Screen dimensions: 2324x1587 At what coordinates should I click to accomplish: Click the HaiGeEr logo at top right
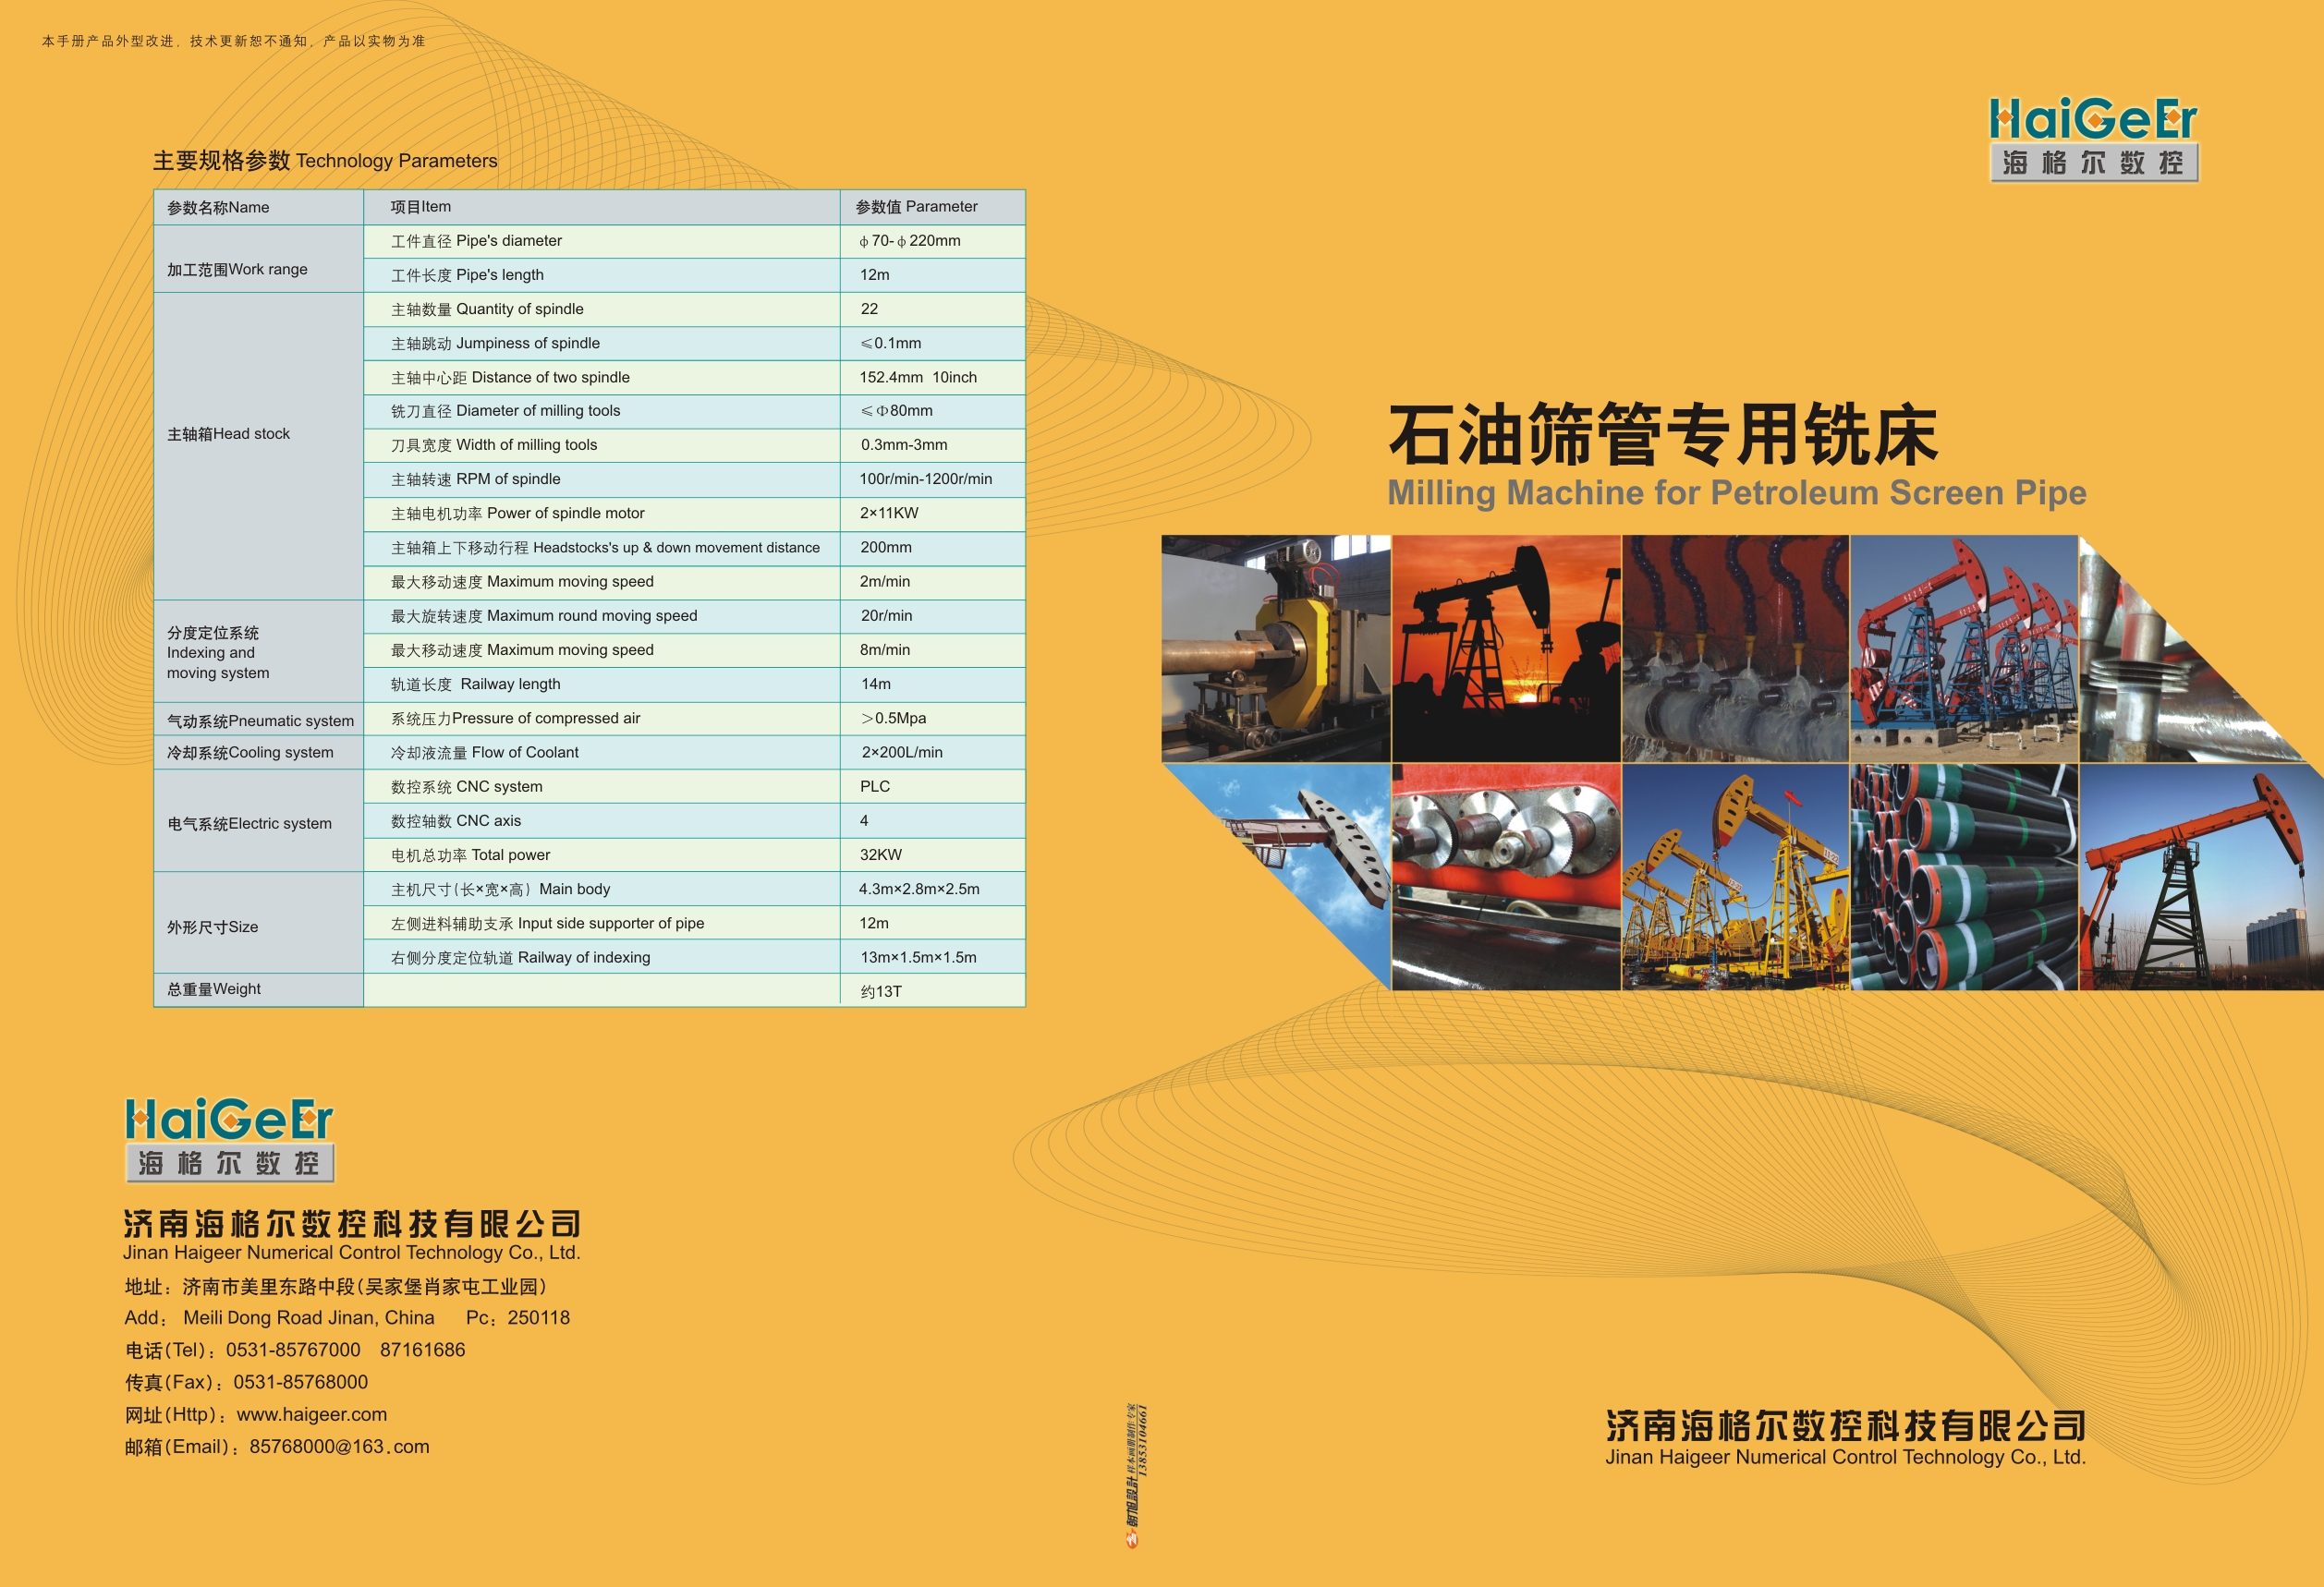pyautogui.click(x=2093, y=139)
